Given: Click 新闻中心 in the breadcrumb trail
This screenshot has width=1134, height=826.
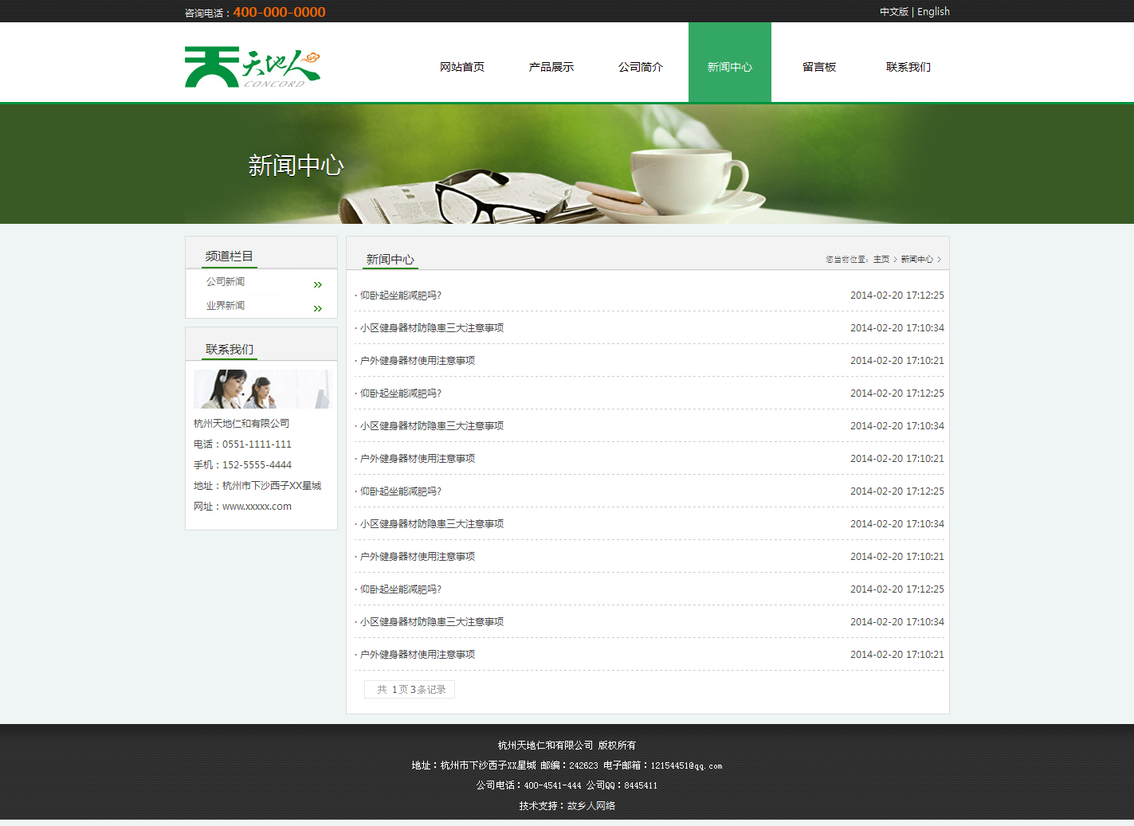Looking at the screenshot, I should click(x=916, y=260).
